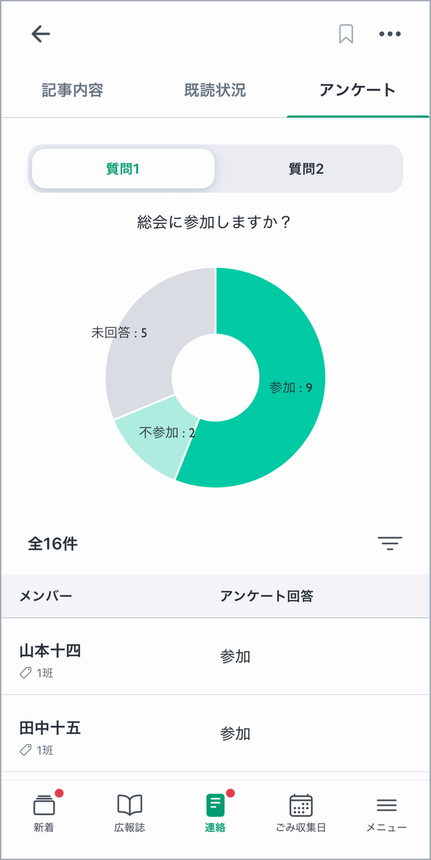Open member row 田中十五
Screen dimensions: 431x860
215,733
